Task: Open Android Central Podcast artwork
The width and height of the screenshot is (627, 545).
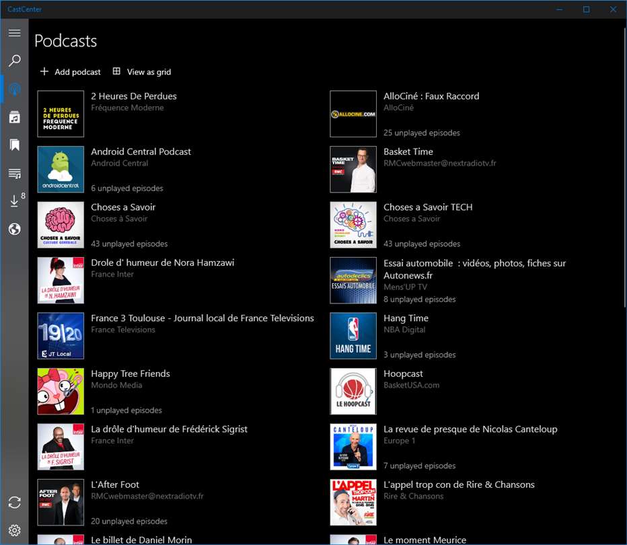Action: (61, 169)
